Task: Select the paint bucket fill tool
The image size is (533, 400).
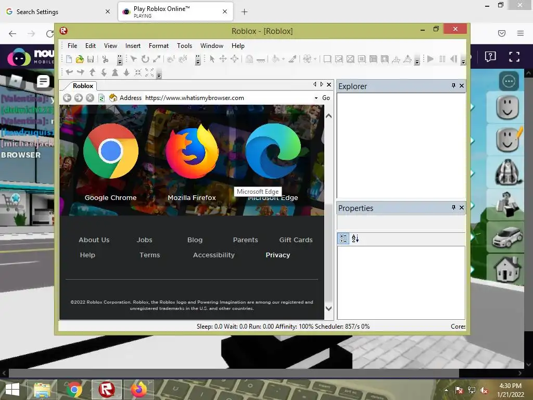Action: pos(276,59)
